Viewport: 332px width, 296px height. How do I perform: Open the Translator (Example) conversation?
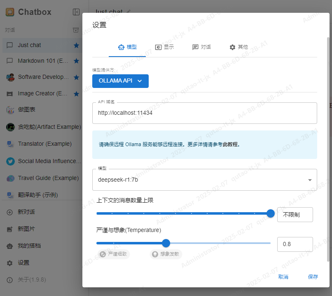[x=42, y=144]
